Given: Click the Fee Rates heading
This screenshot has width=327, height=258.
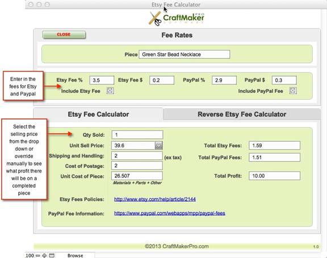Looking at the screenshot, I should 177,35.
